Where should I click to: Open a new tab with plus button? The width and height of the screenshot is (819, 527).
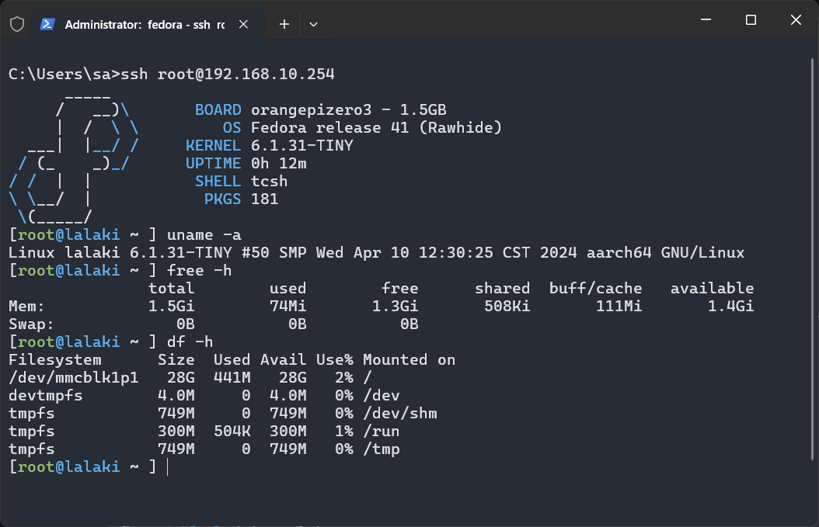pyautogui.click(x=284, y=24)
